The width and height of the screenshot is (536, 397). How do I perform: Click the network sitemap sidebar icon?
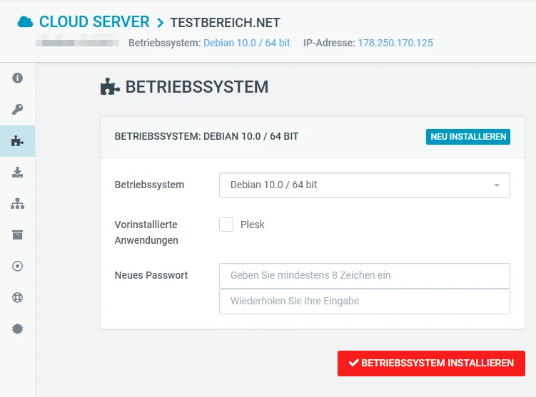(18, 204)
